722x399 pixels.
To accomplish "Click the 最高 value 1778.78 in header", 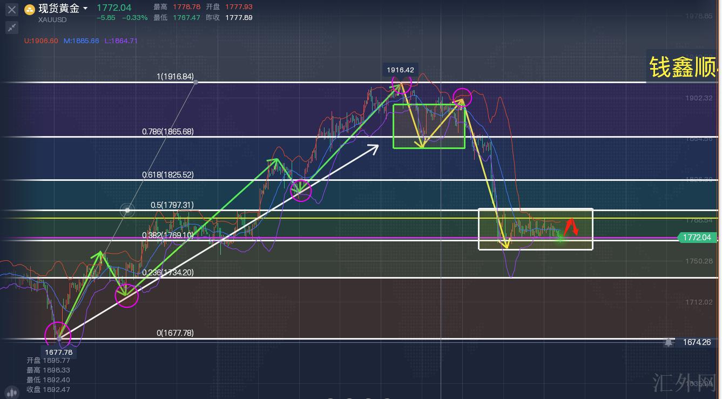I will tap(187, 7).
